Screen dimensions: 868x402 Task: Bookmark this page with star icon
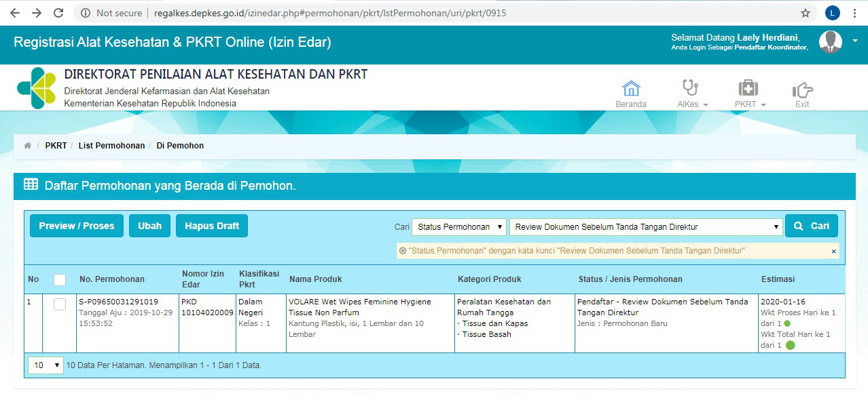click(x=806, y=13)
